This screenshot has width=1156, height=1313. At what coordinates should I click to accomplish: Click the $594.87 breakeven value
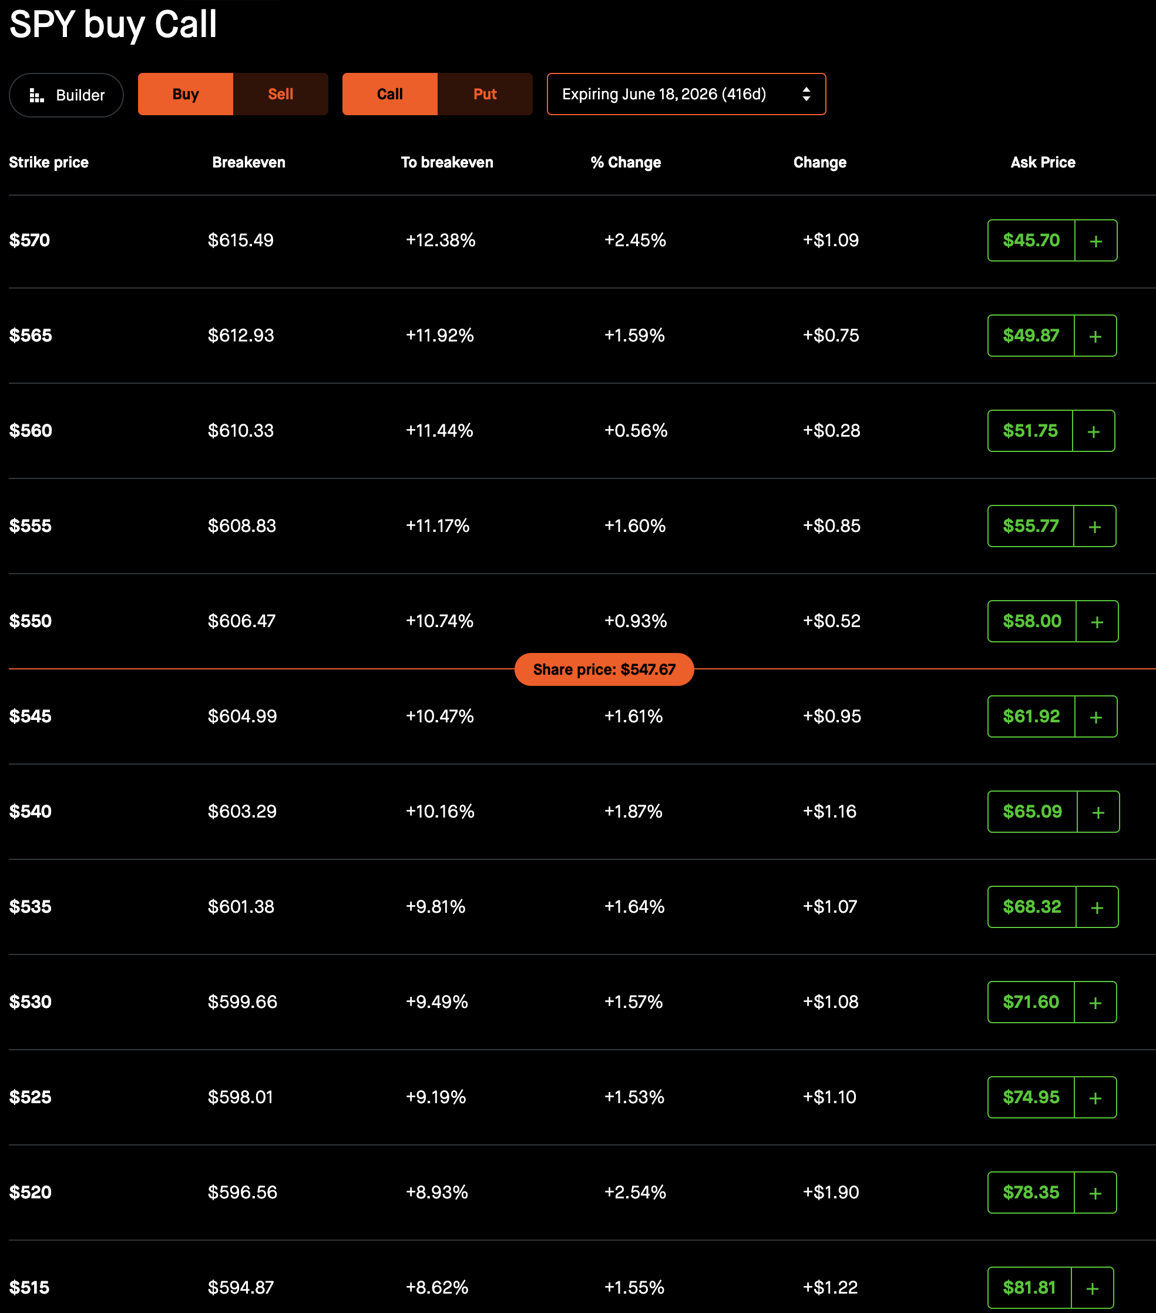click(241, 1287)
